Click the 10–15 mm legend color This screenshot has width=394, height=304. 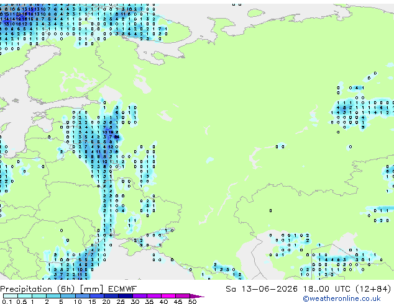coord(83,296)
